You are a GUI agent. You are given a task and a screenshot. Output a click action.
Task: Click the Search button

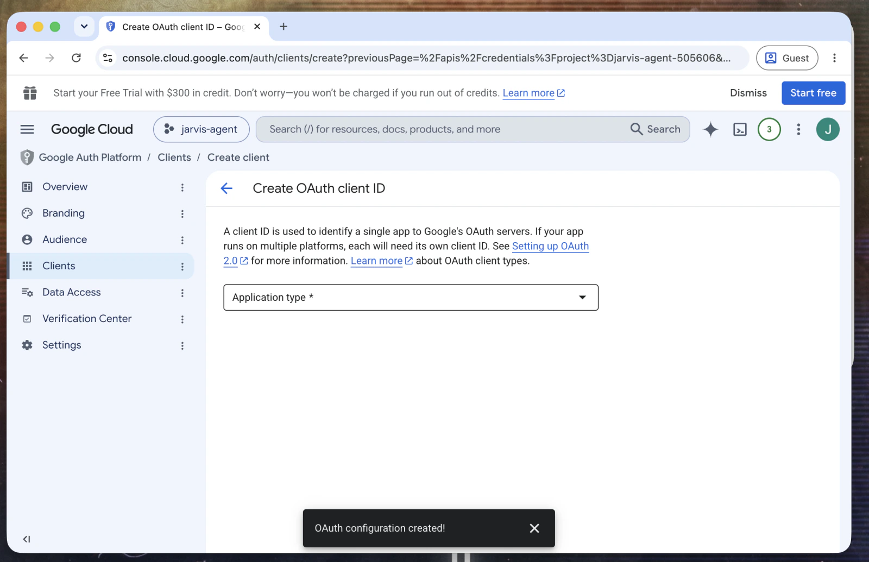click(656, 129)
